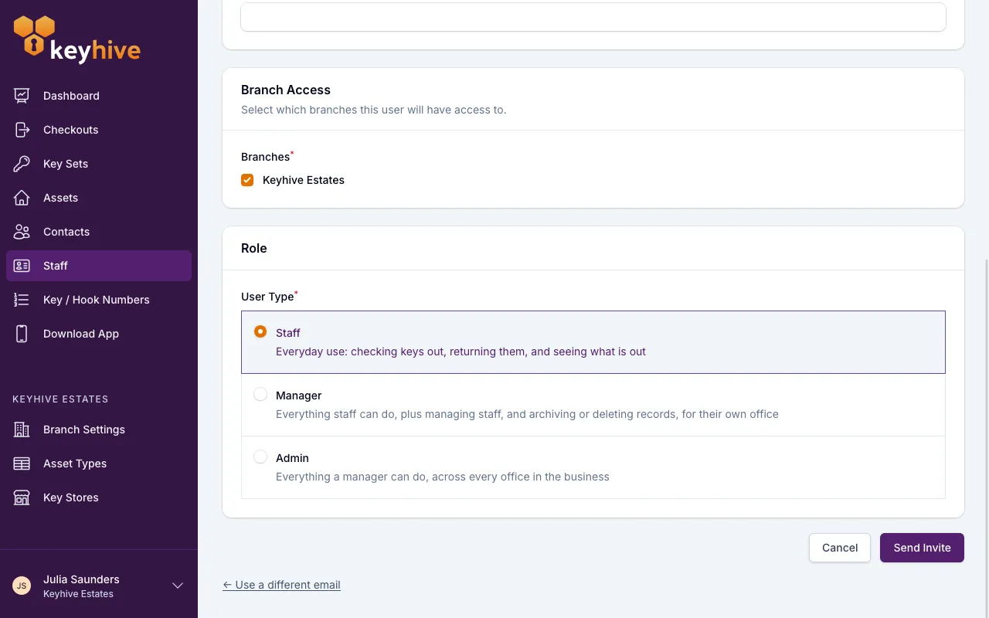Click the Staff ID card icon

22,266
